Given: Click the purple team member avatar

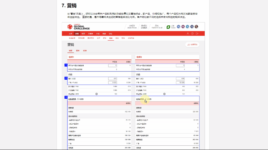Looking at the screenshot, I should point(183,27).
